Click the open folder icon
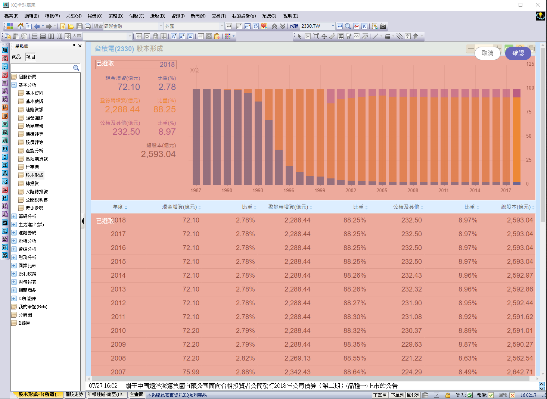The image size is (547, 399). [71, 26]
